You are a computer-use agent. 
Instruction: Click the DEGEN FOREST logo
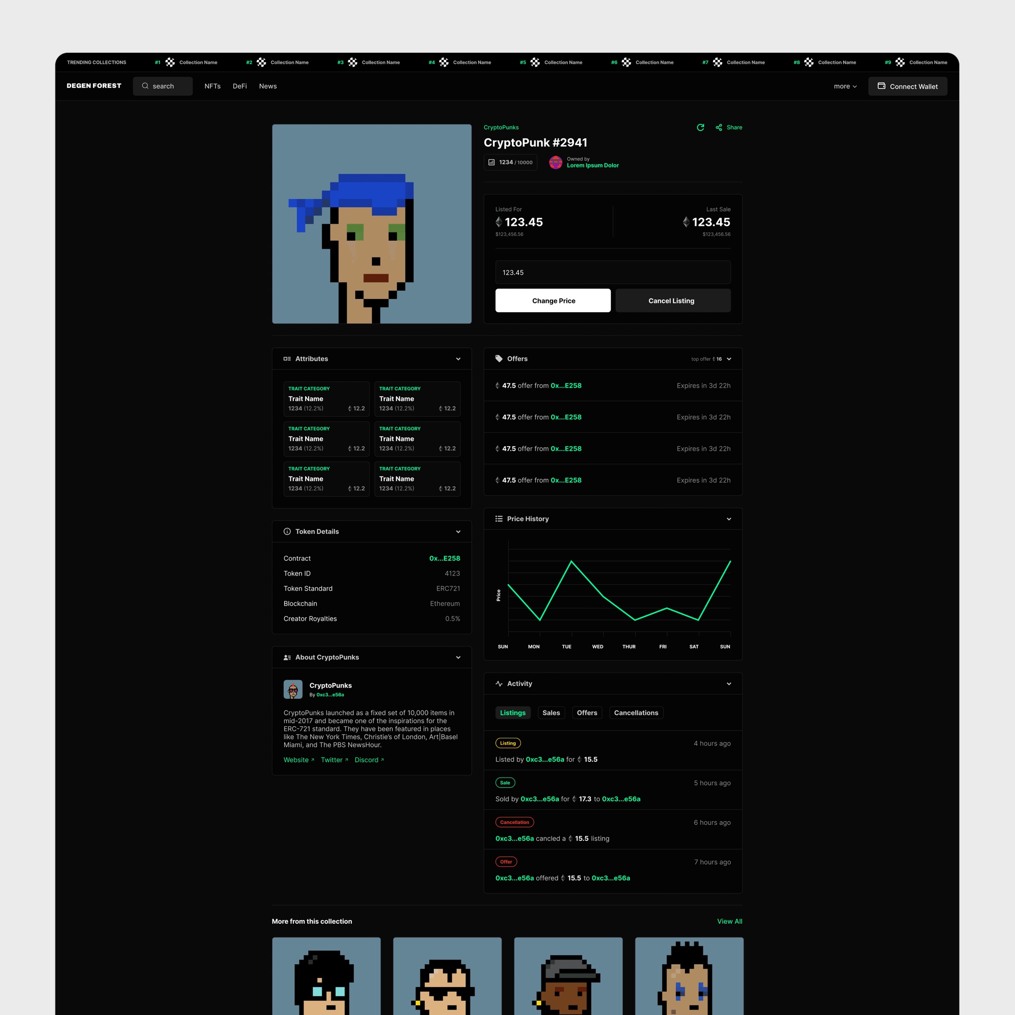pyautogui.click(x=94, y=86)
